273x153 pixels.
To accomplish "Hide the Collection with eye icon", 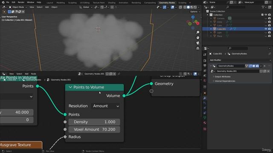I will click(x=266, y=15).
